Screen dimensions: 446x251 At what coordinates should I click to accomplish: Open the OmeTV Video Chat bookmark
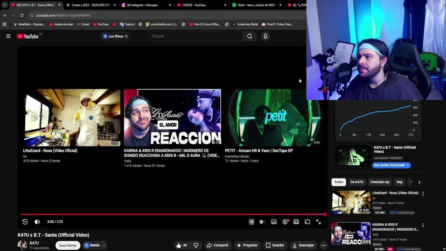click(277, 24)
